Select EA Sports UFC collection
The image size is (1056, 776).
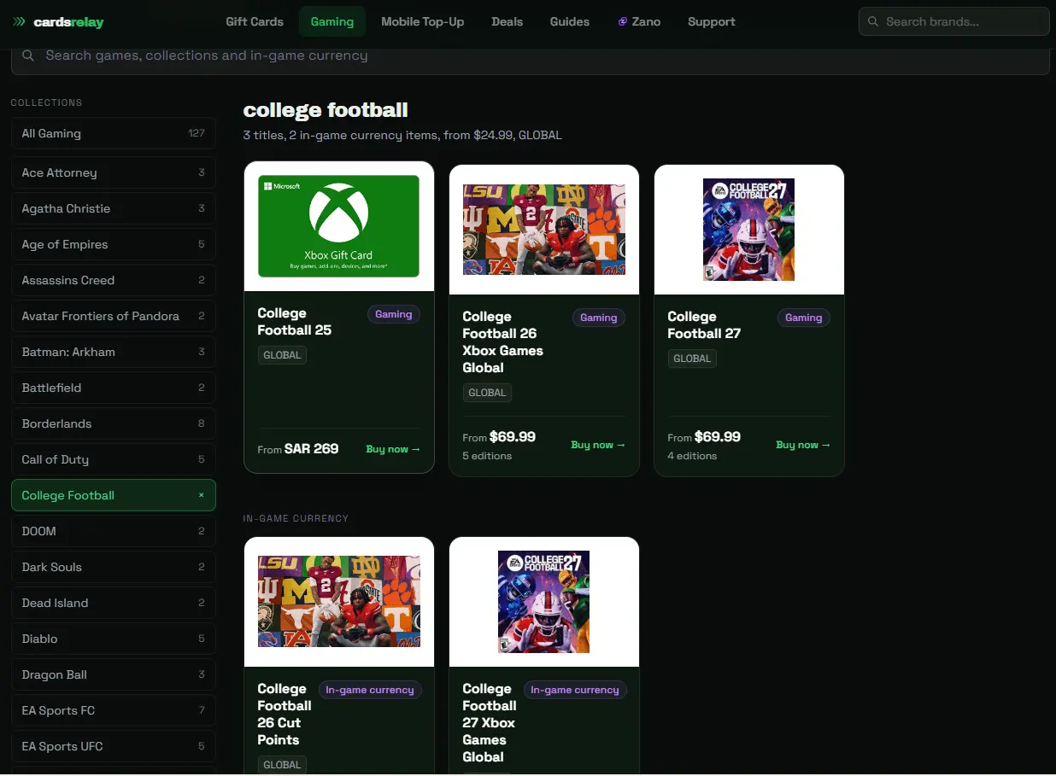coord(114,746)
